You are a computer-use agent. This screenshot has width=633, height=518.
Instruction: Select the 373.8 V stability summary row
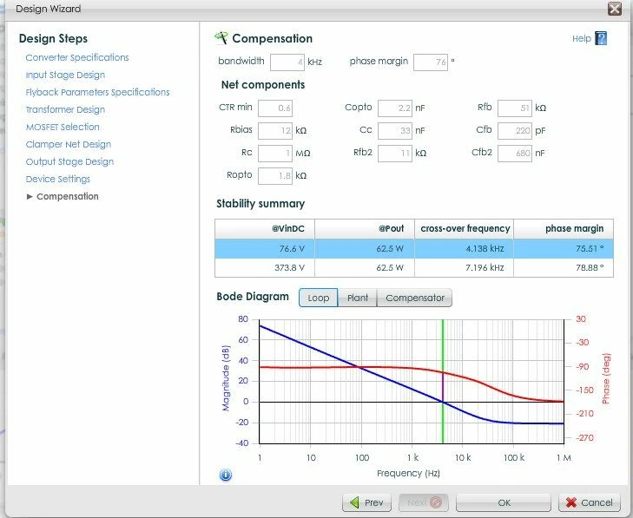[414, 267]
